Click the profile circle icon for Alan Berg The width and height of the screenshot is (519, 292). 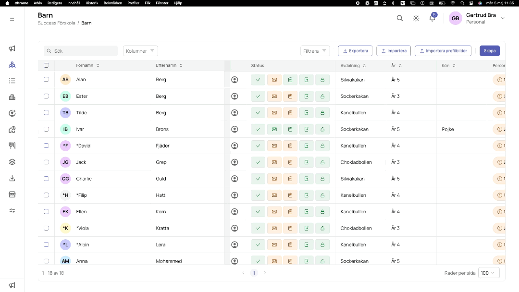235,80
